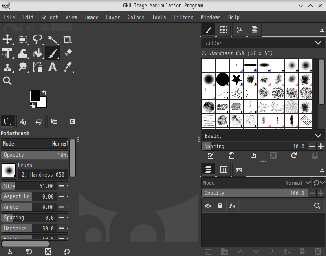Open the Filters menu
Image resolution: width=326 pixels, height=256 pixels.
(x=183, y=17)
